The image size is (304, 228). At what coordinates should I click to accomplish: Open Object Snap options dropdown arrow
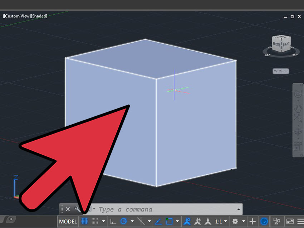click(177, 221)
